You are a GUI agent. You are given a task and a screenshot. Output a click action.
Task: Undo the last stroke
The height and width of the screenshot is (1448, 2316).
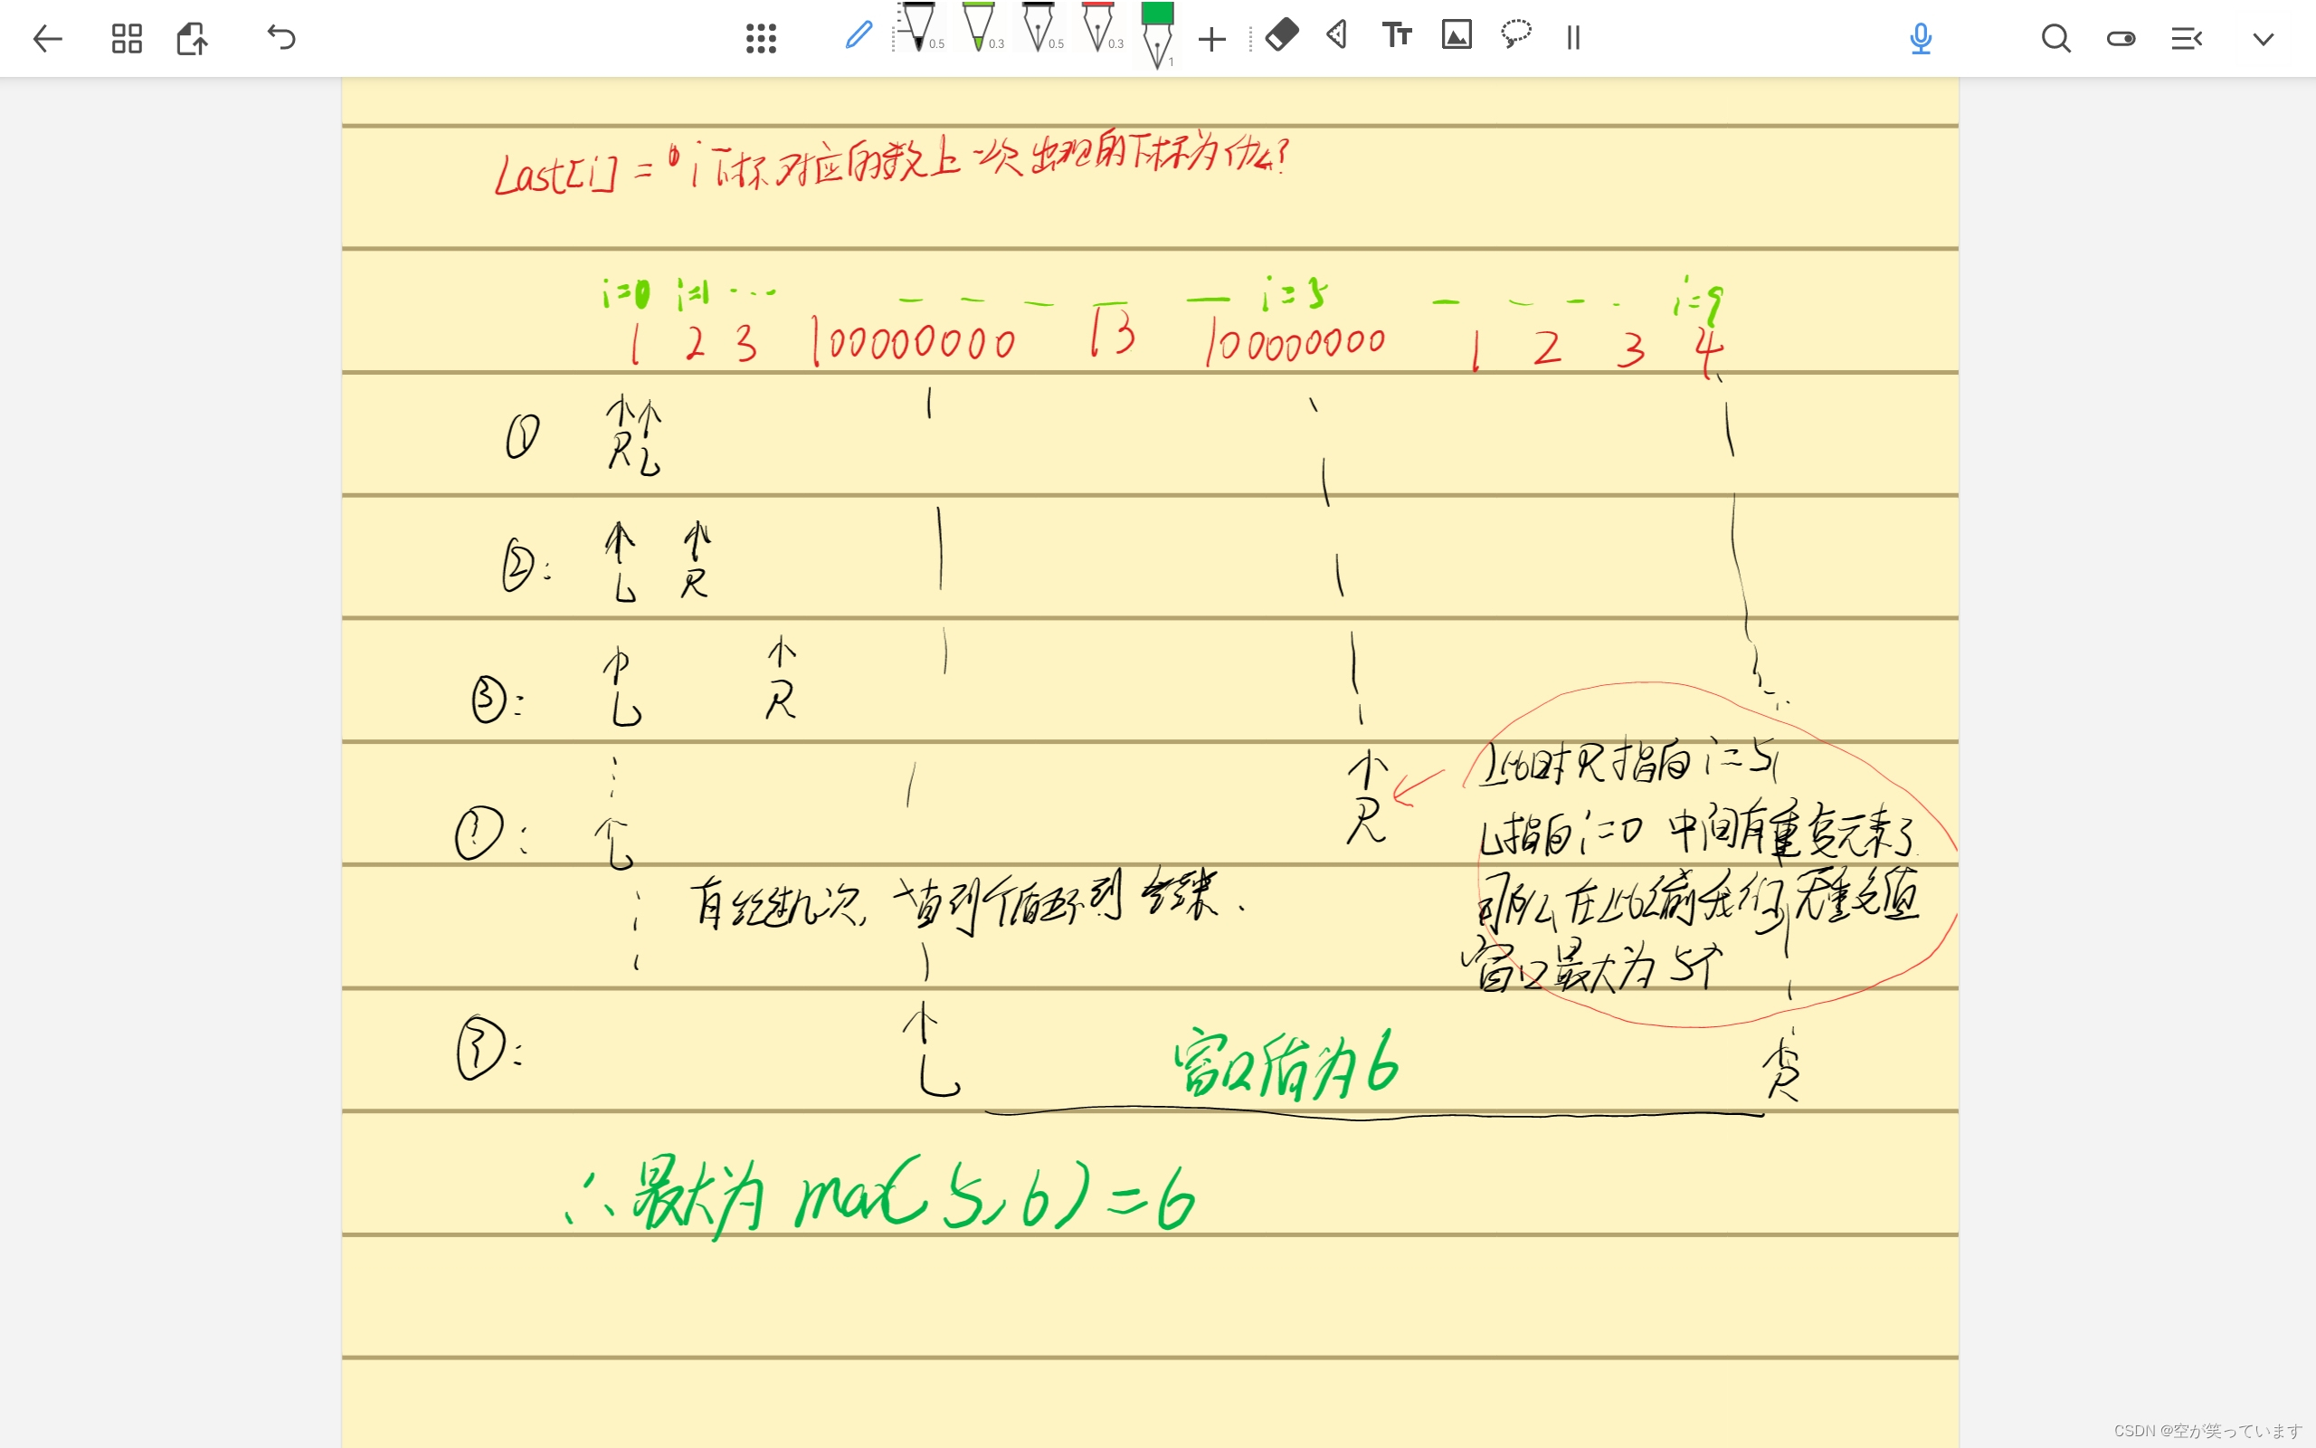point(281,37)
